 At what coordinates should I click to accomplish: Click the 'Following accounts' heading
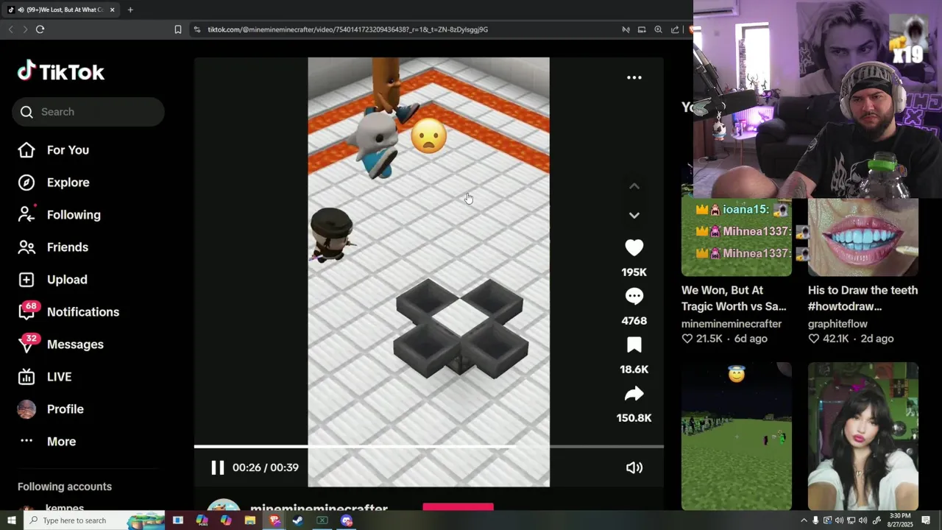(65, 487)
